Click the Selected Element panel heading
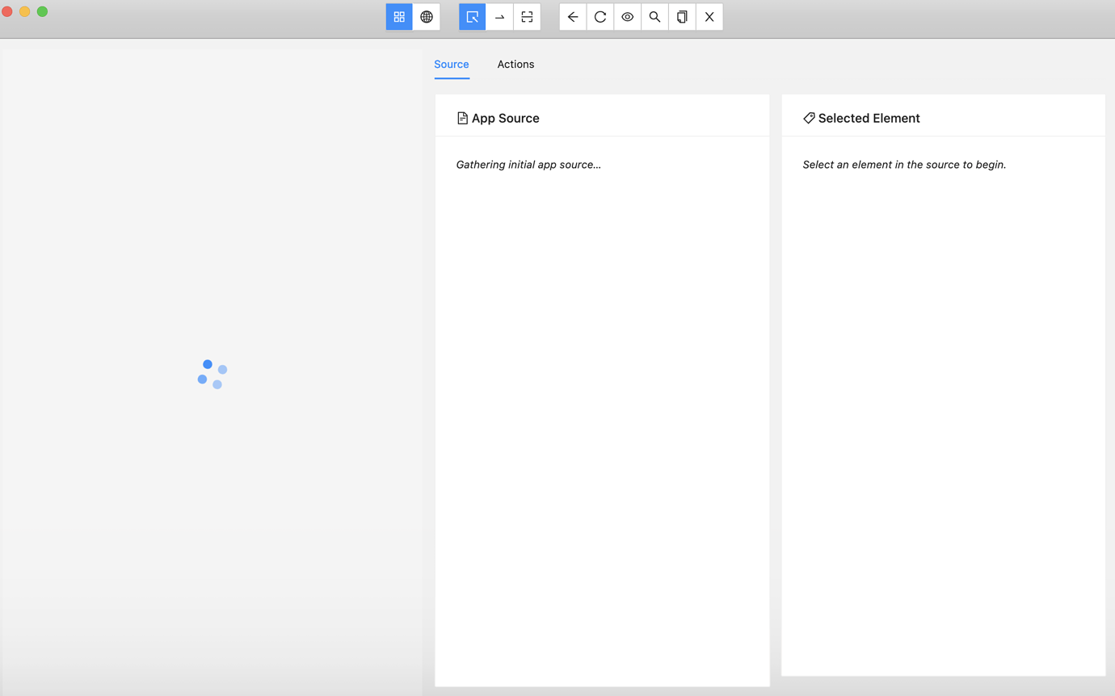Image resolution: width=1115 pixels, height=696 pixels. click(861, 118)
